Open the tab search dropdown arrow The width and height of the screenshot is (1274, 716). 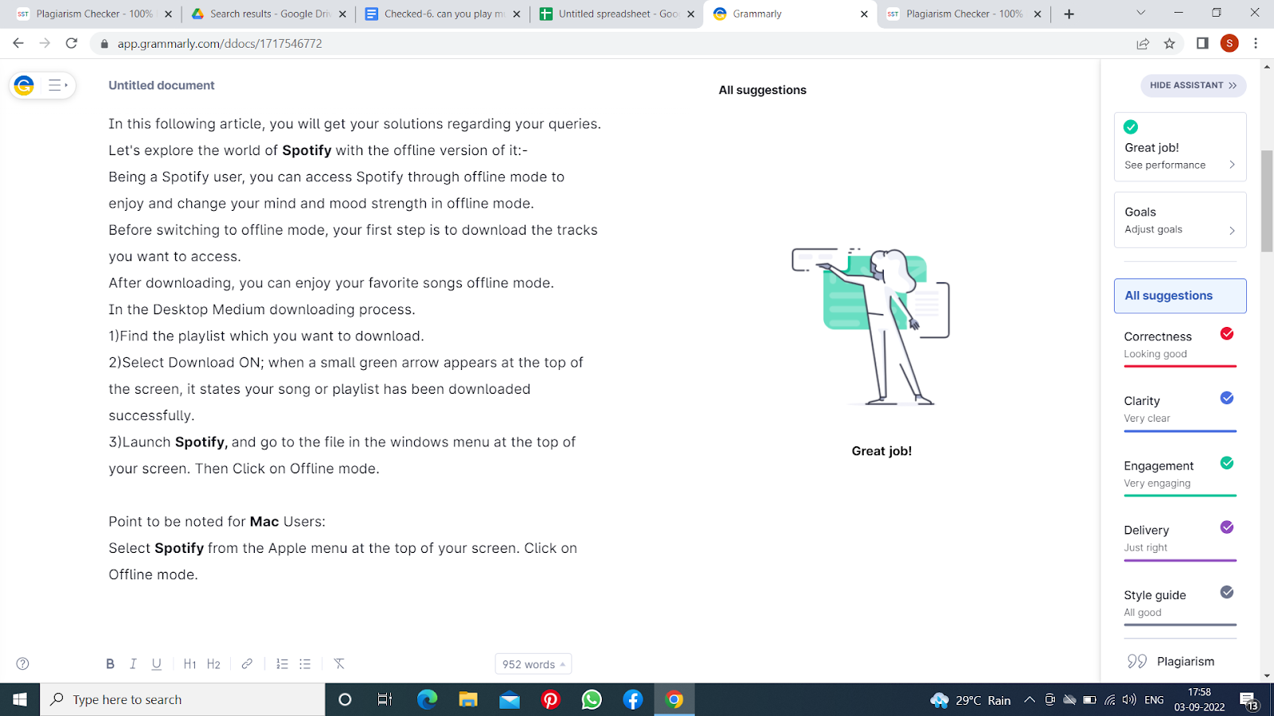tap(1140, 13)
